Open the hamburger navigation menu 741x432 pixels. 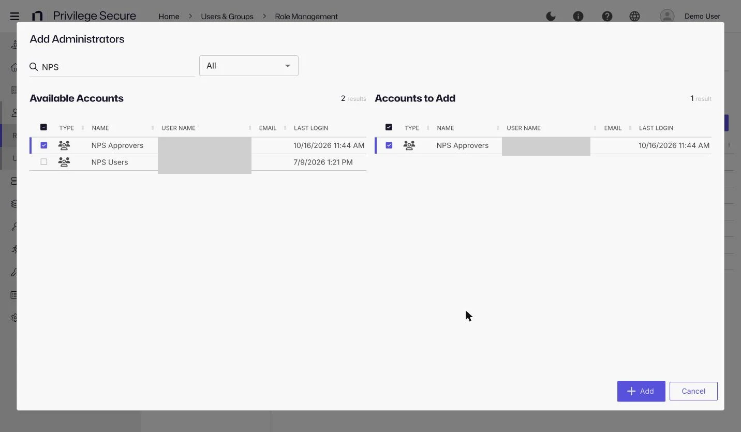(x=14, y=16)
